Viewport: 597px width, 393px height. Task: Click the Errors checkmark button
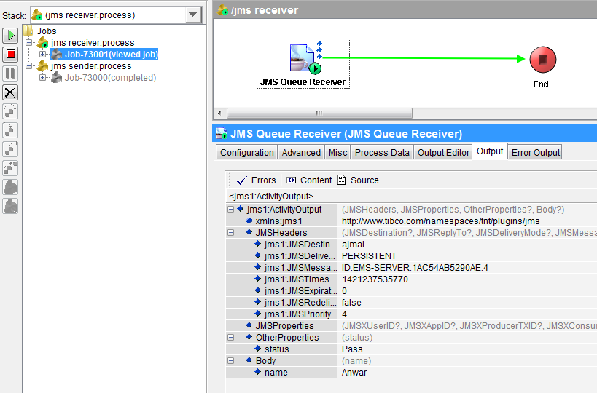(257, 180)
